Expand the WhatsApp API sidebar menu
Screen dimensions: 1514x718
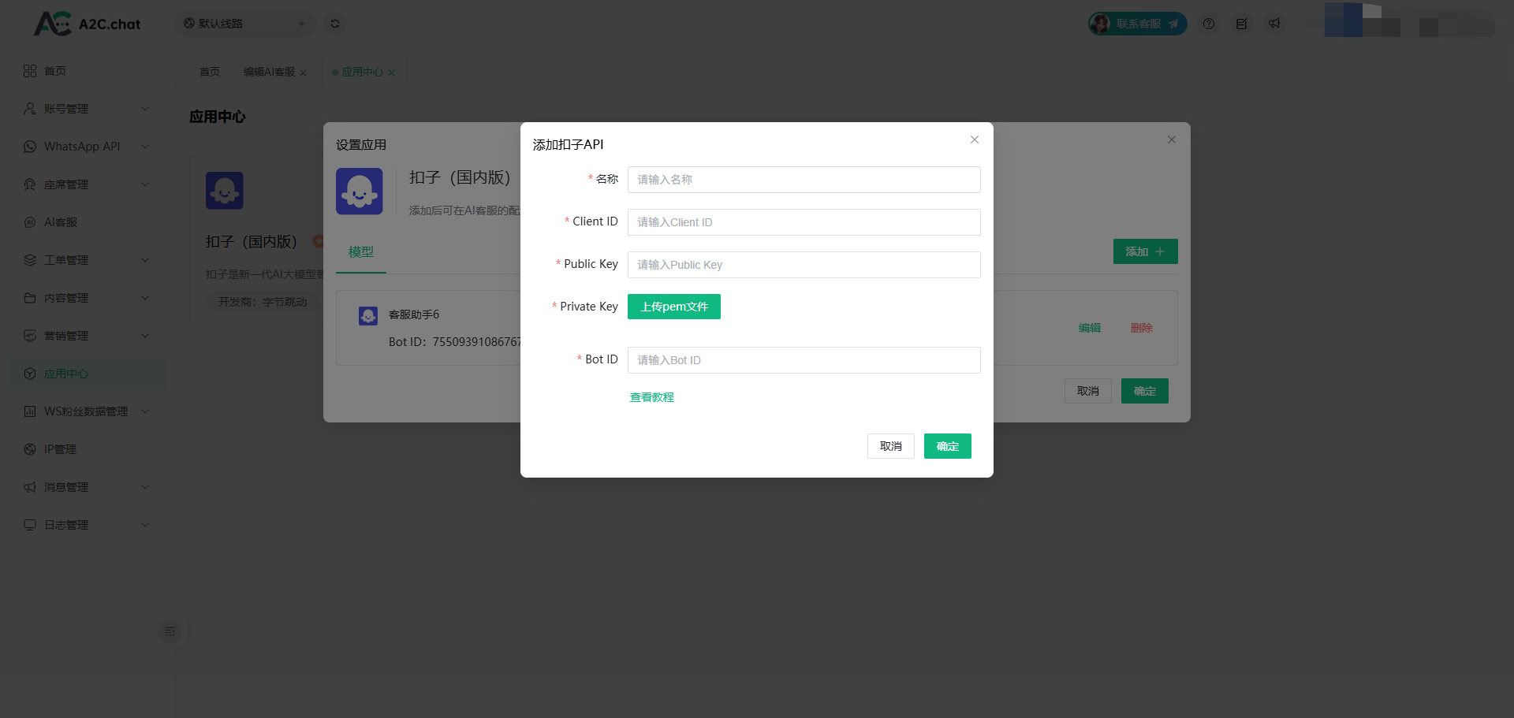pyautogui.click(x=87, y=147)
